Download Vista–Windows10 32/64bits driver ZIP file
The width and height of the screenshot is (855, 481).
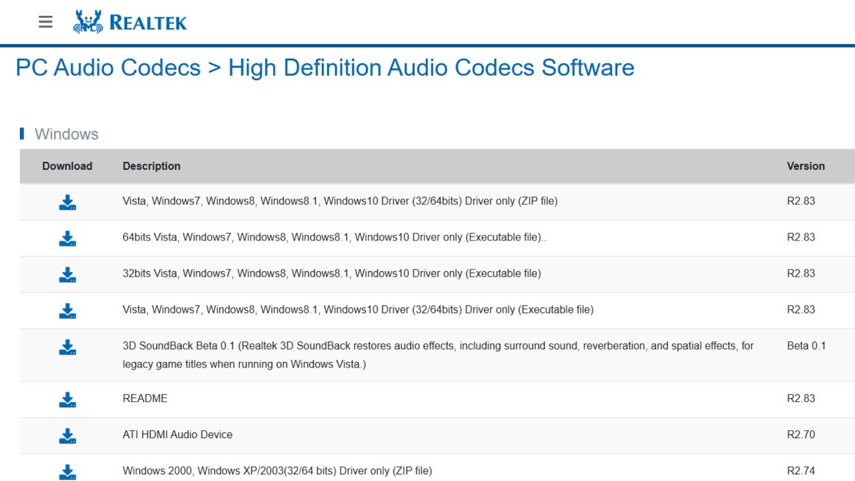[x=67, y=202]
